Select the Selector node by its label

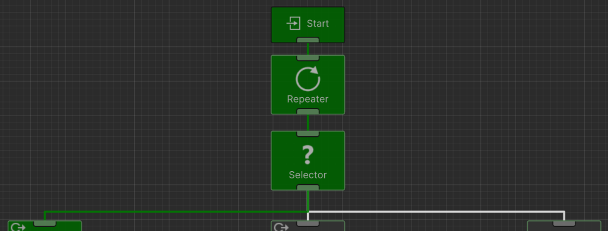(x=308, y=175)
